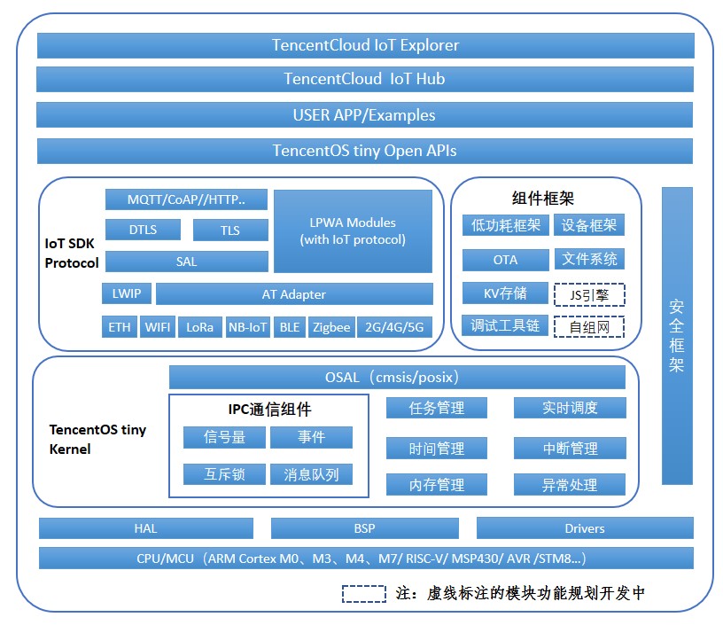Viewport: 723px width, 625px height.
Task: Click the AT Adapter block
Action: tap(294, 293)
